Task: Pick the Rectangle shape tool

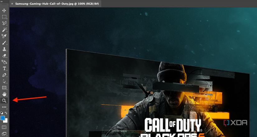Action: [x=4, y=88]
